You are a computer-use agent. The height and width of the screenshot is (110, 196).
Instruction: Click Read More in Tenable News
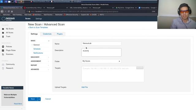click(x=18, y=104)
